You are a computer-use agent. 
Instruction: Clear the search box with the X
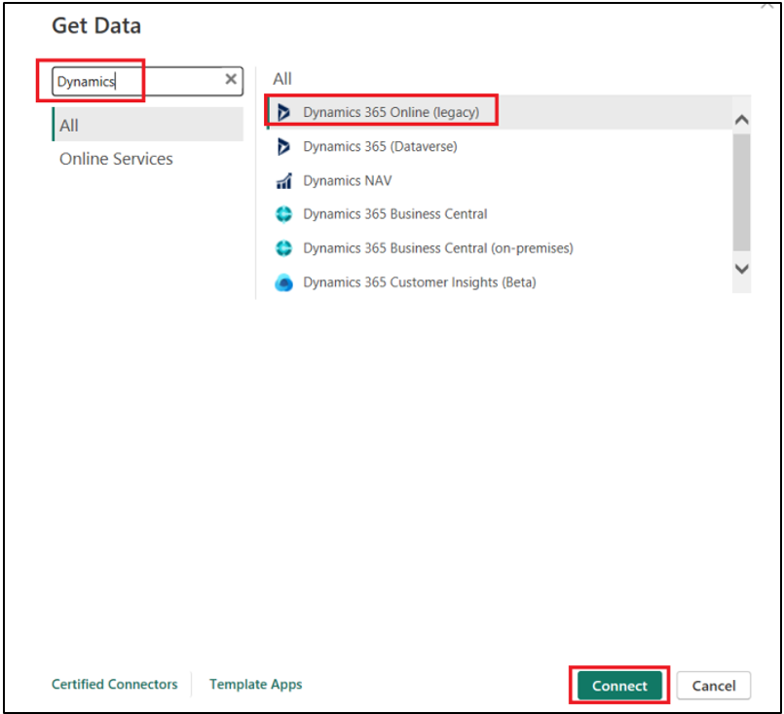(231, 80)
